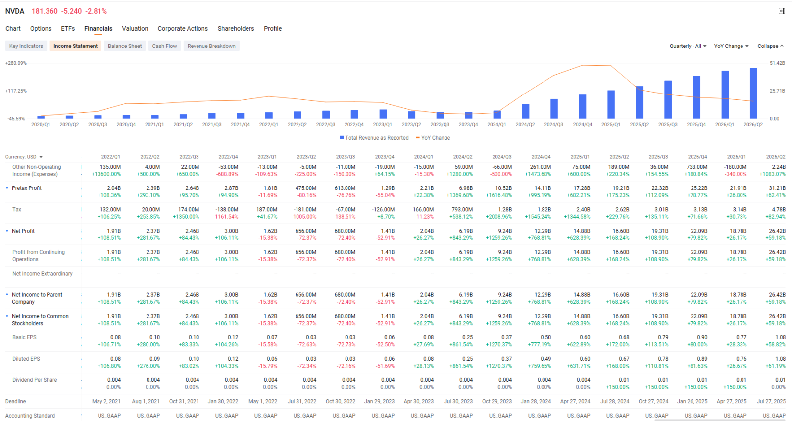The height and width of the screenshot is (421, 792).
Task: Open the YoY Change dropdown at top right
Action: 731,46
